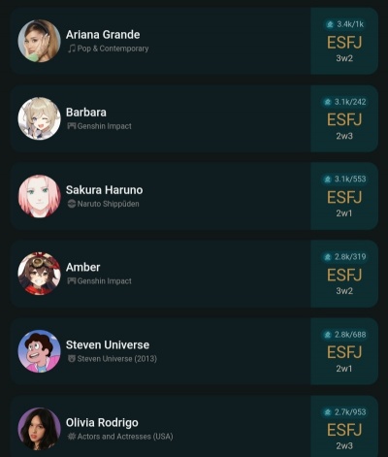Click the star icon by Actors and Actresses (USA)
Image resolution: width=388 pixels, height=457 pixels.
(71, 436)
